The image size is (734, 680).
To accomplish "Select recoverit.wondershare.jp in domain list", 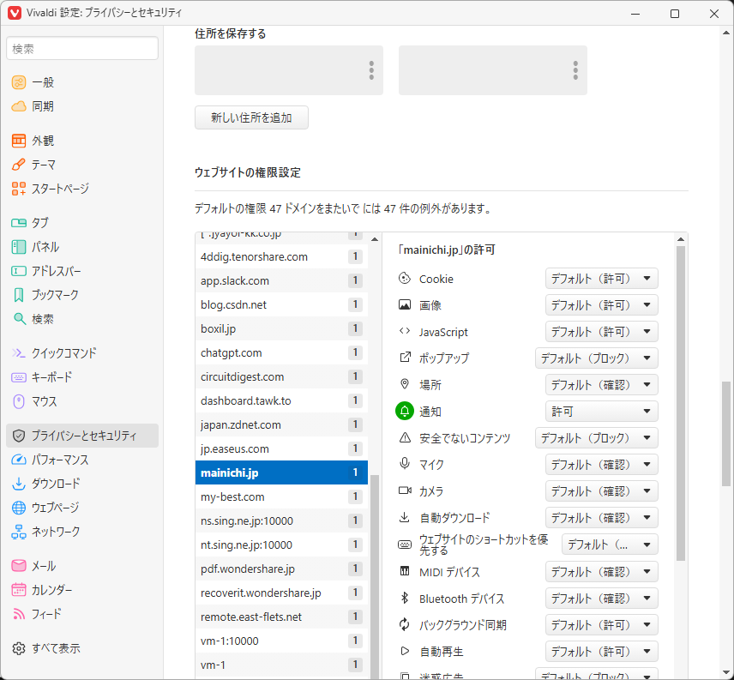I will (281, 593).
